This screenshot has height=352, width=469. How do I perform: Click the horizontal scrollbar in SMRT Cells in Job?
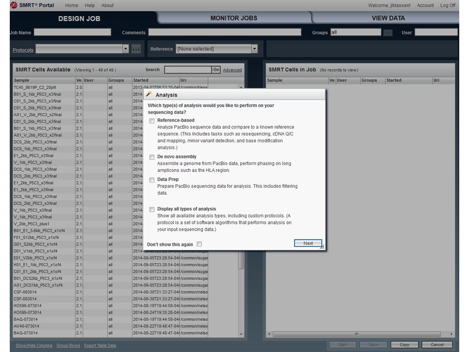point(357,334)
